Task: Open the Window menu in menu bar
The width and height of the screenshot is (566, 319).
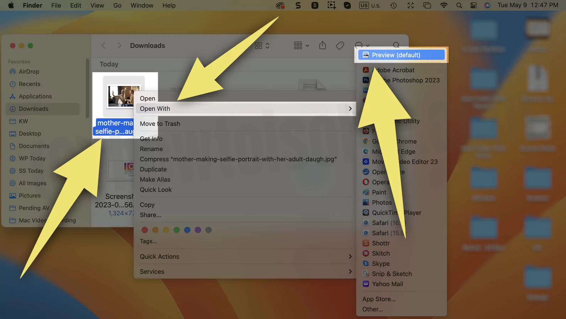Action: coord(142,5)
